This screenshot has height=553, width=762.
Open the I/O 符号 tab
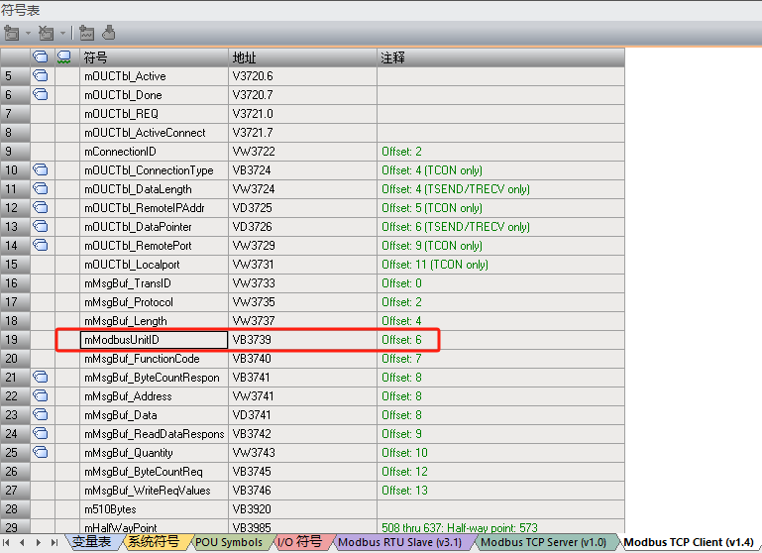300,542
